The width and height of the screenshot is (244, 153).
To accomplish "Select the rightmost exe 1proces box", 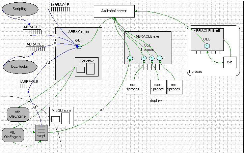I will (x=174, y=87).
